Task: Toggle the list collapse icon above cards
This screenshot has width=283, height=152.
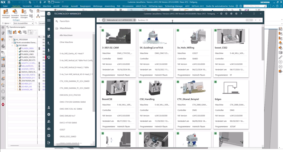Action: coord(100,27)
